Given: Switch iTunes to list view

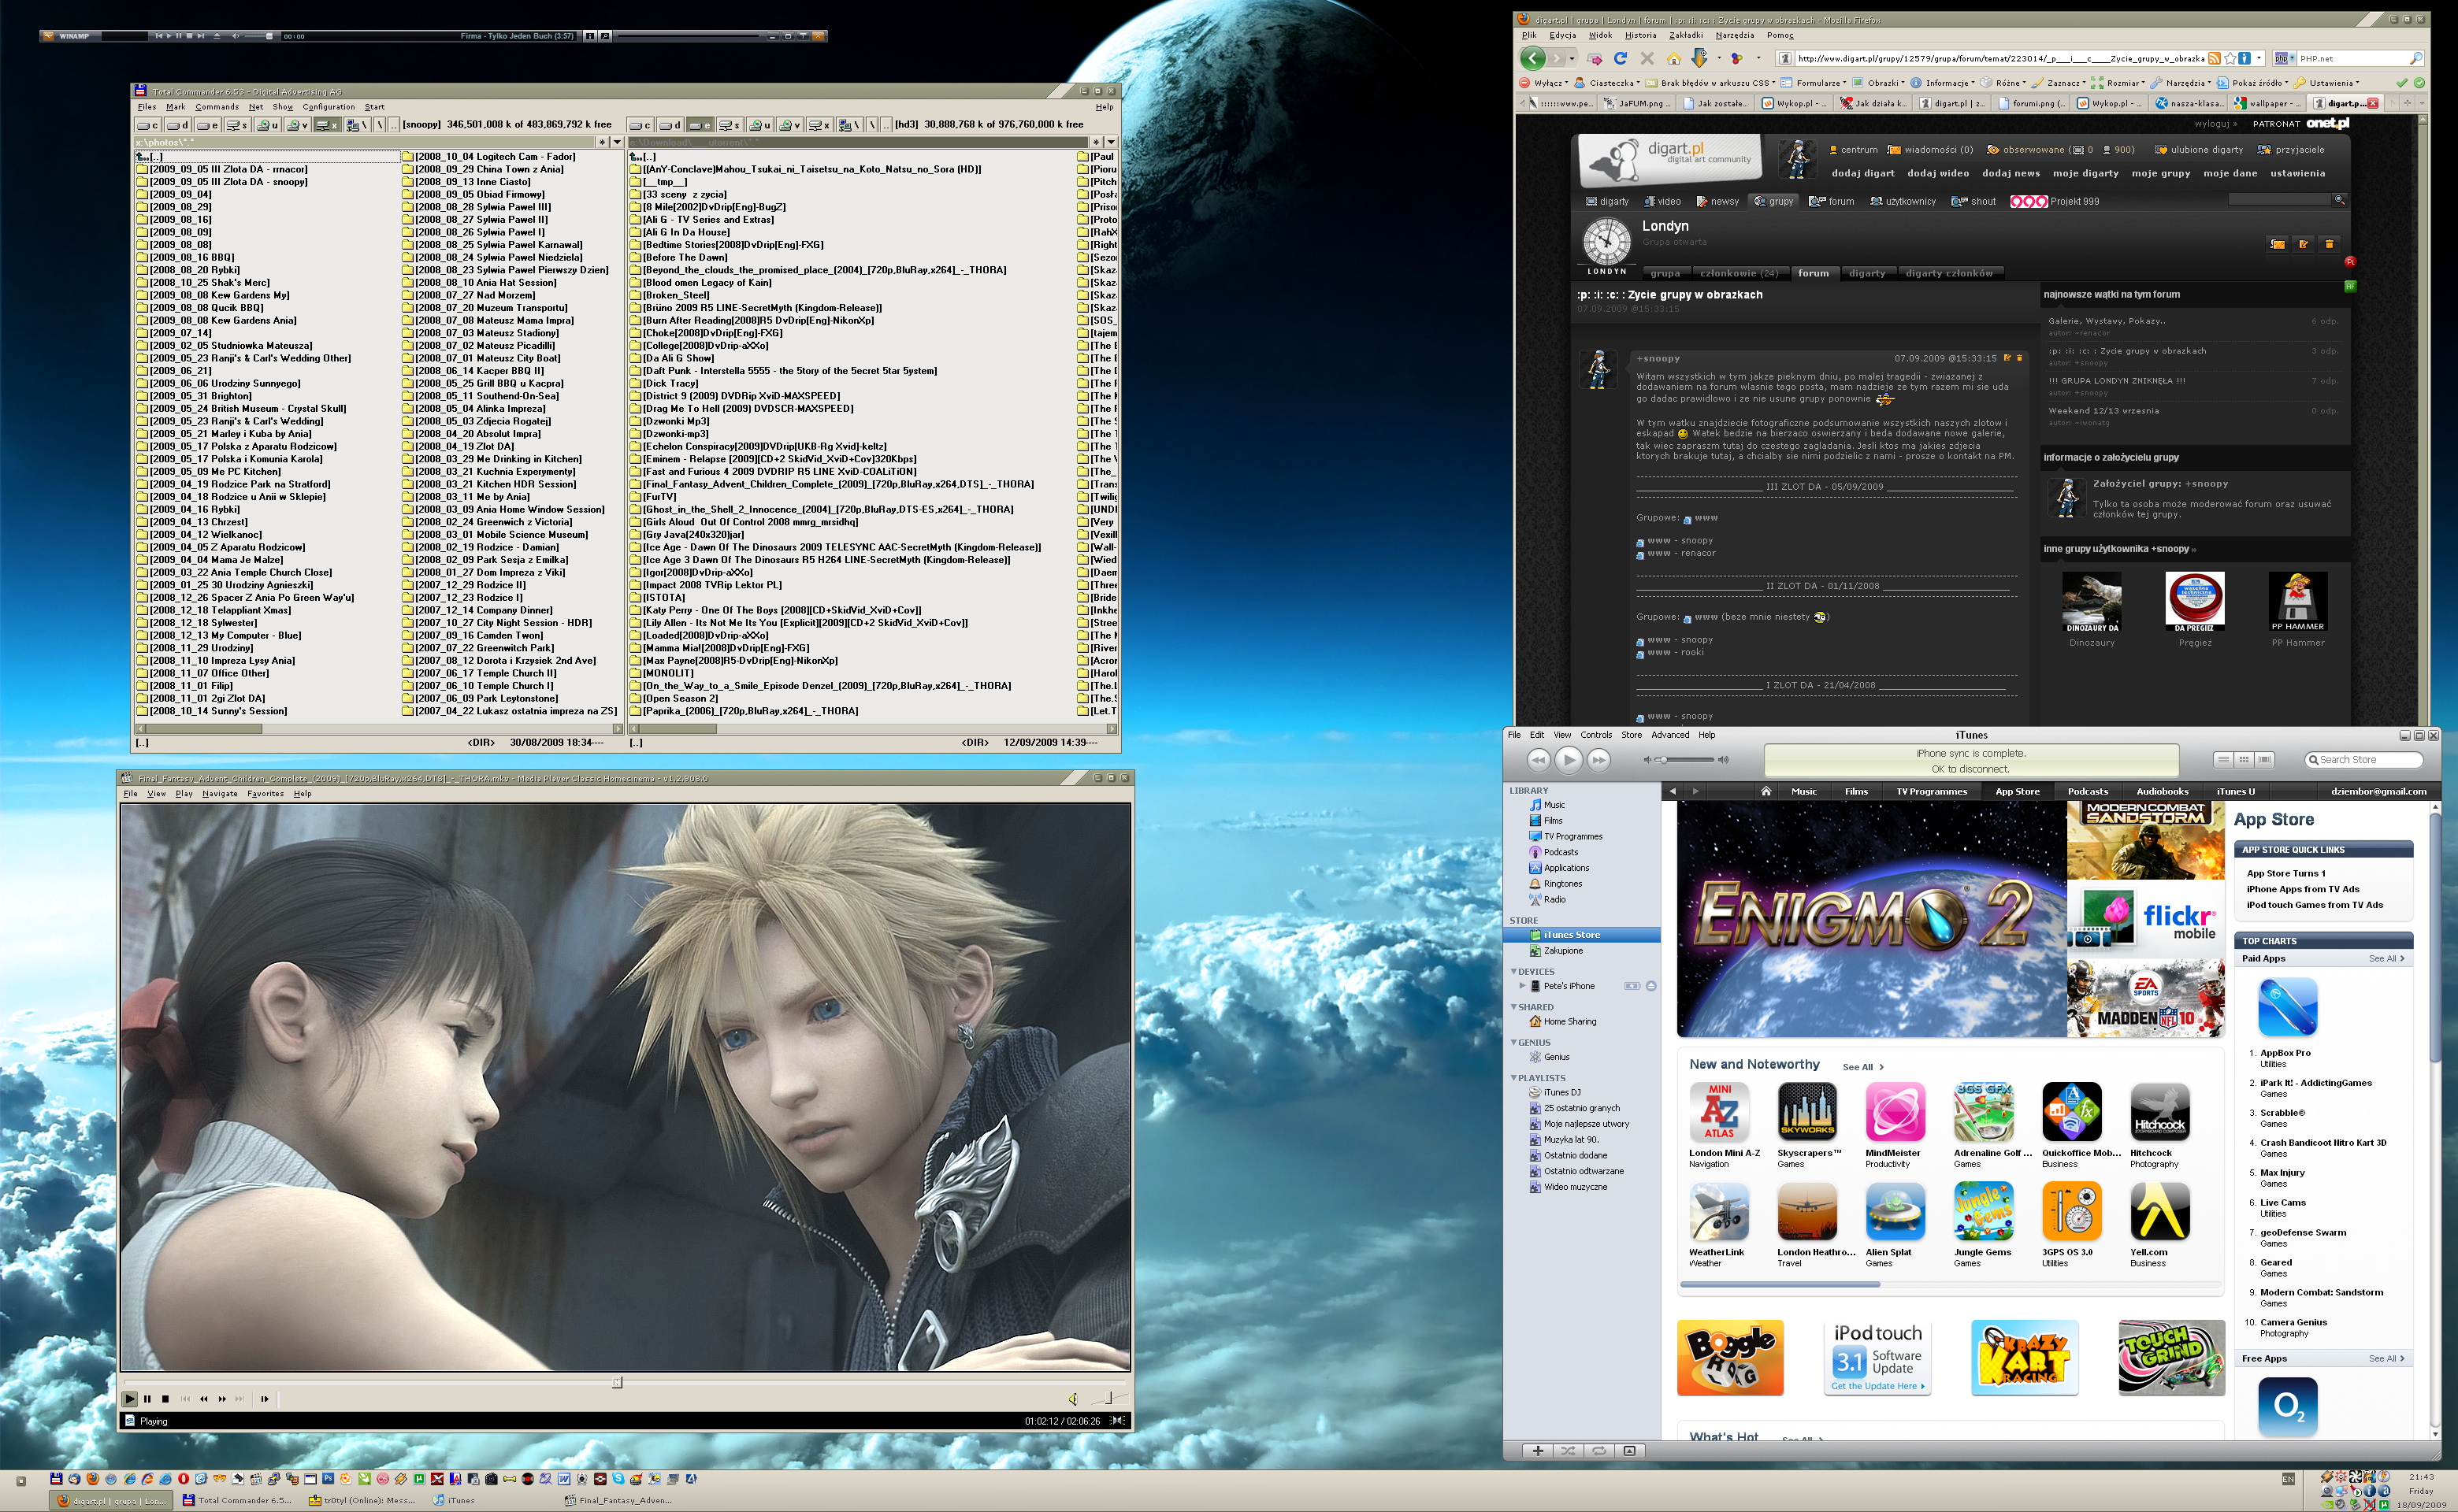Looking at the screenshot, I should click(2223, 760).
